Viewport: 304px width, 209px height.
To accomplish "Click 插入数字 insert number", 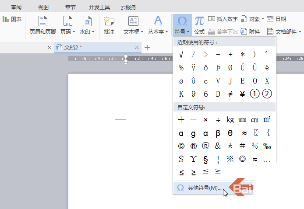I will click(223, 19).
